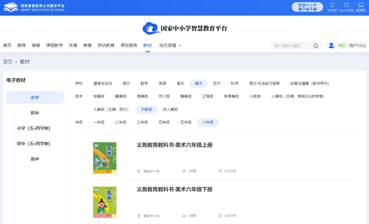The image size is (369, 224).
Task: Select grade 三年级
Action: (x=143, y=122)
